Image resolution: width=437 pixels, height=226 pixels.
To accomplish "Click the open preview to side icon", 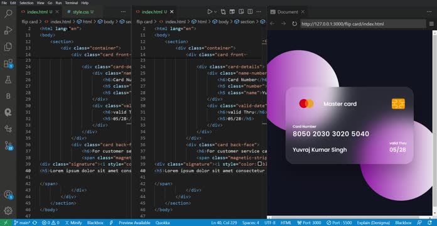I will coord(241,12).
